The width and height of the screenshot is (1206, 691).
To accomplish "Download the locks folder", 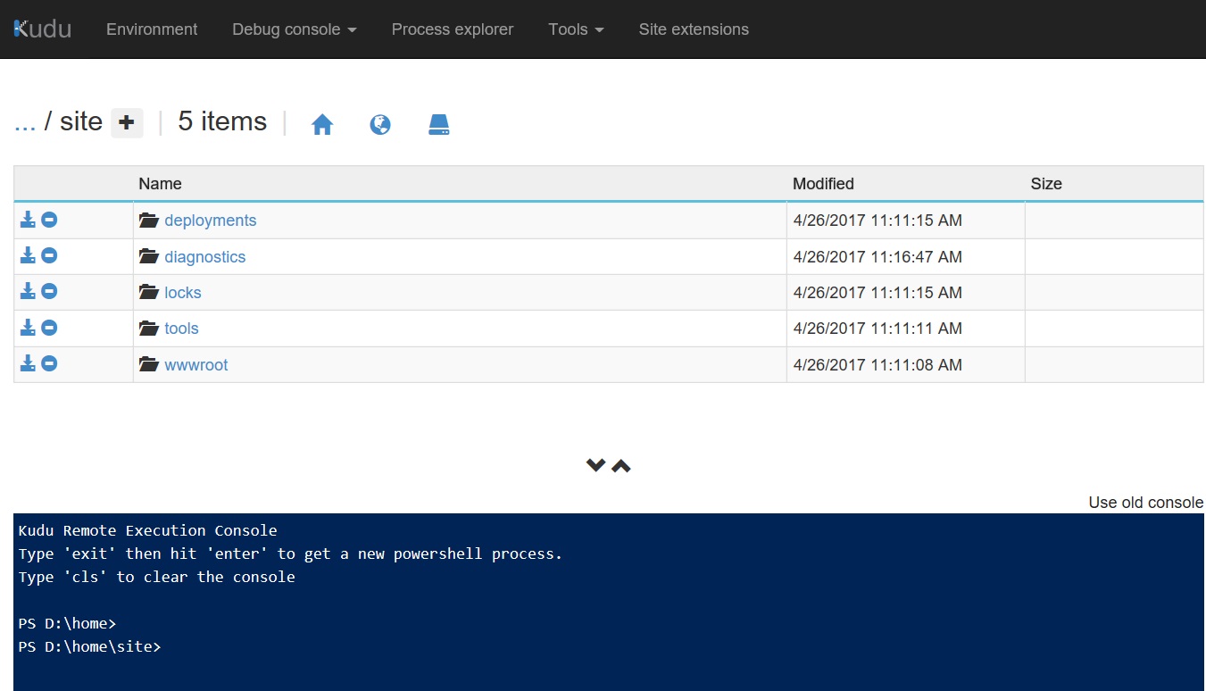I will click(x=28, y=292).
